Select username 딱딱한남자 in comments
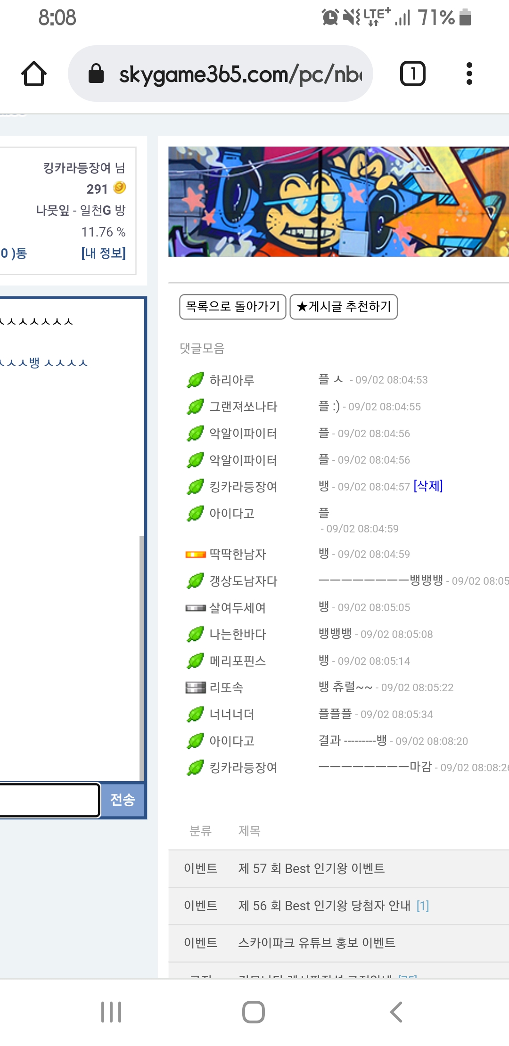The image size is (509, 1046). pyautogui.click(x=238, y=554)
